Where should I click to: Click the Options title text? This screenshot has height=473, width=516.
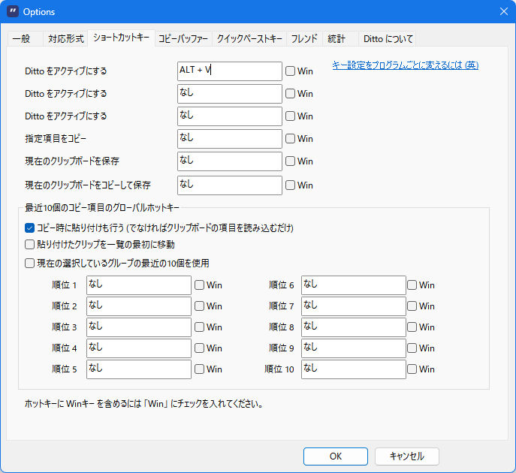click(39, 12)
